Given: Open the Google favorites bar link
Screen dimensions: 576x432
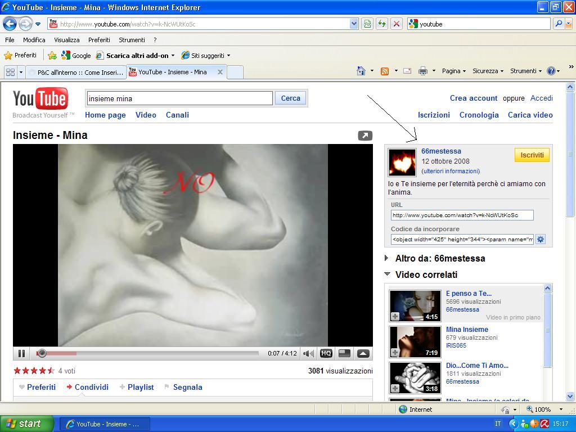Looking at the screenshot, I should click(x=76, y=56).
